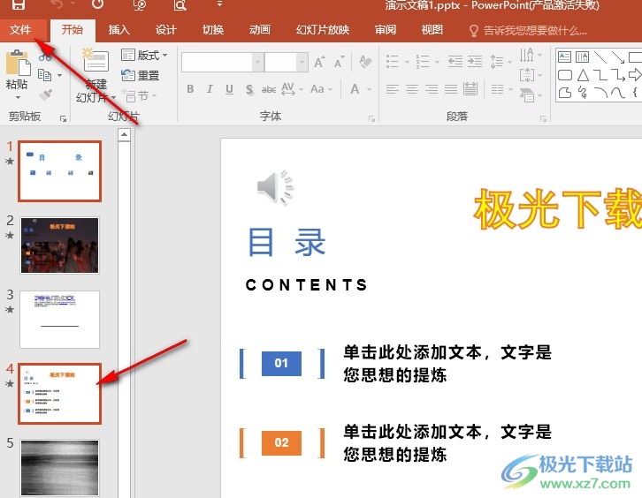This screenshot has width=642, height=498.
Task: Select slide 4 thumbnail in the panel
Action: pos(59,393)
